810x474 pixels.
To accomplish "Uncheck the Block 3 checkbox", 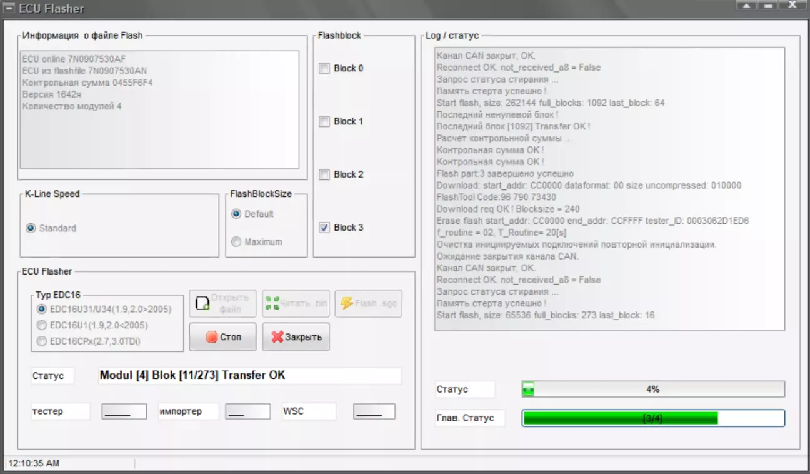I will pos(324,228).
